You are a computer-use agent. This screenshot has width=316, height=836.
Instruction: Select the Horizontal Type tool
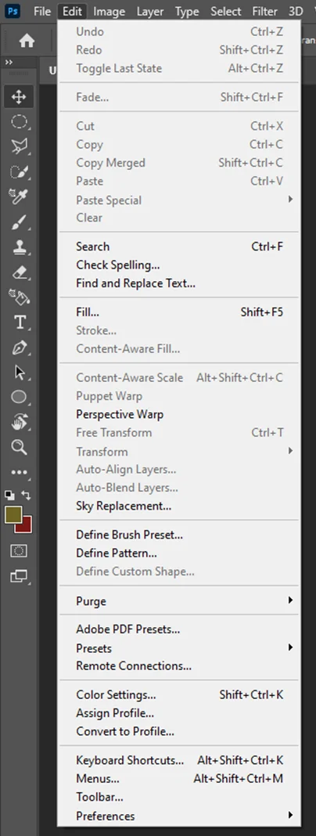click(20, 322)
